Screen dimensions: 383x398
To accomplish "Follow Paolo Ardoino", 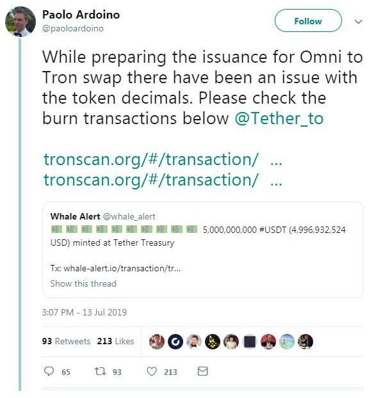I will point(308,20).
